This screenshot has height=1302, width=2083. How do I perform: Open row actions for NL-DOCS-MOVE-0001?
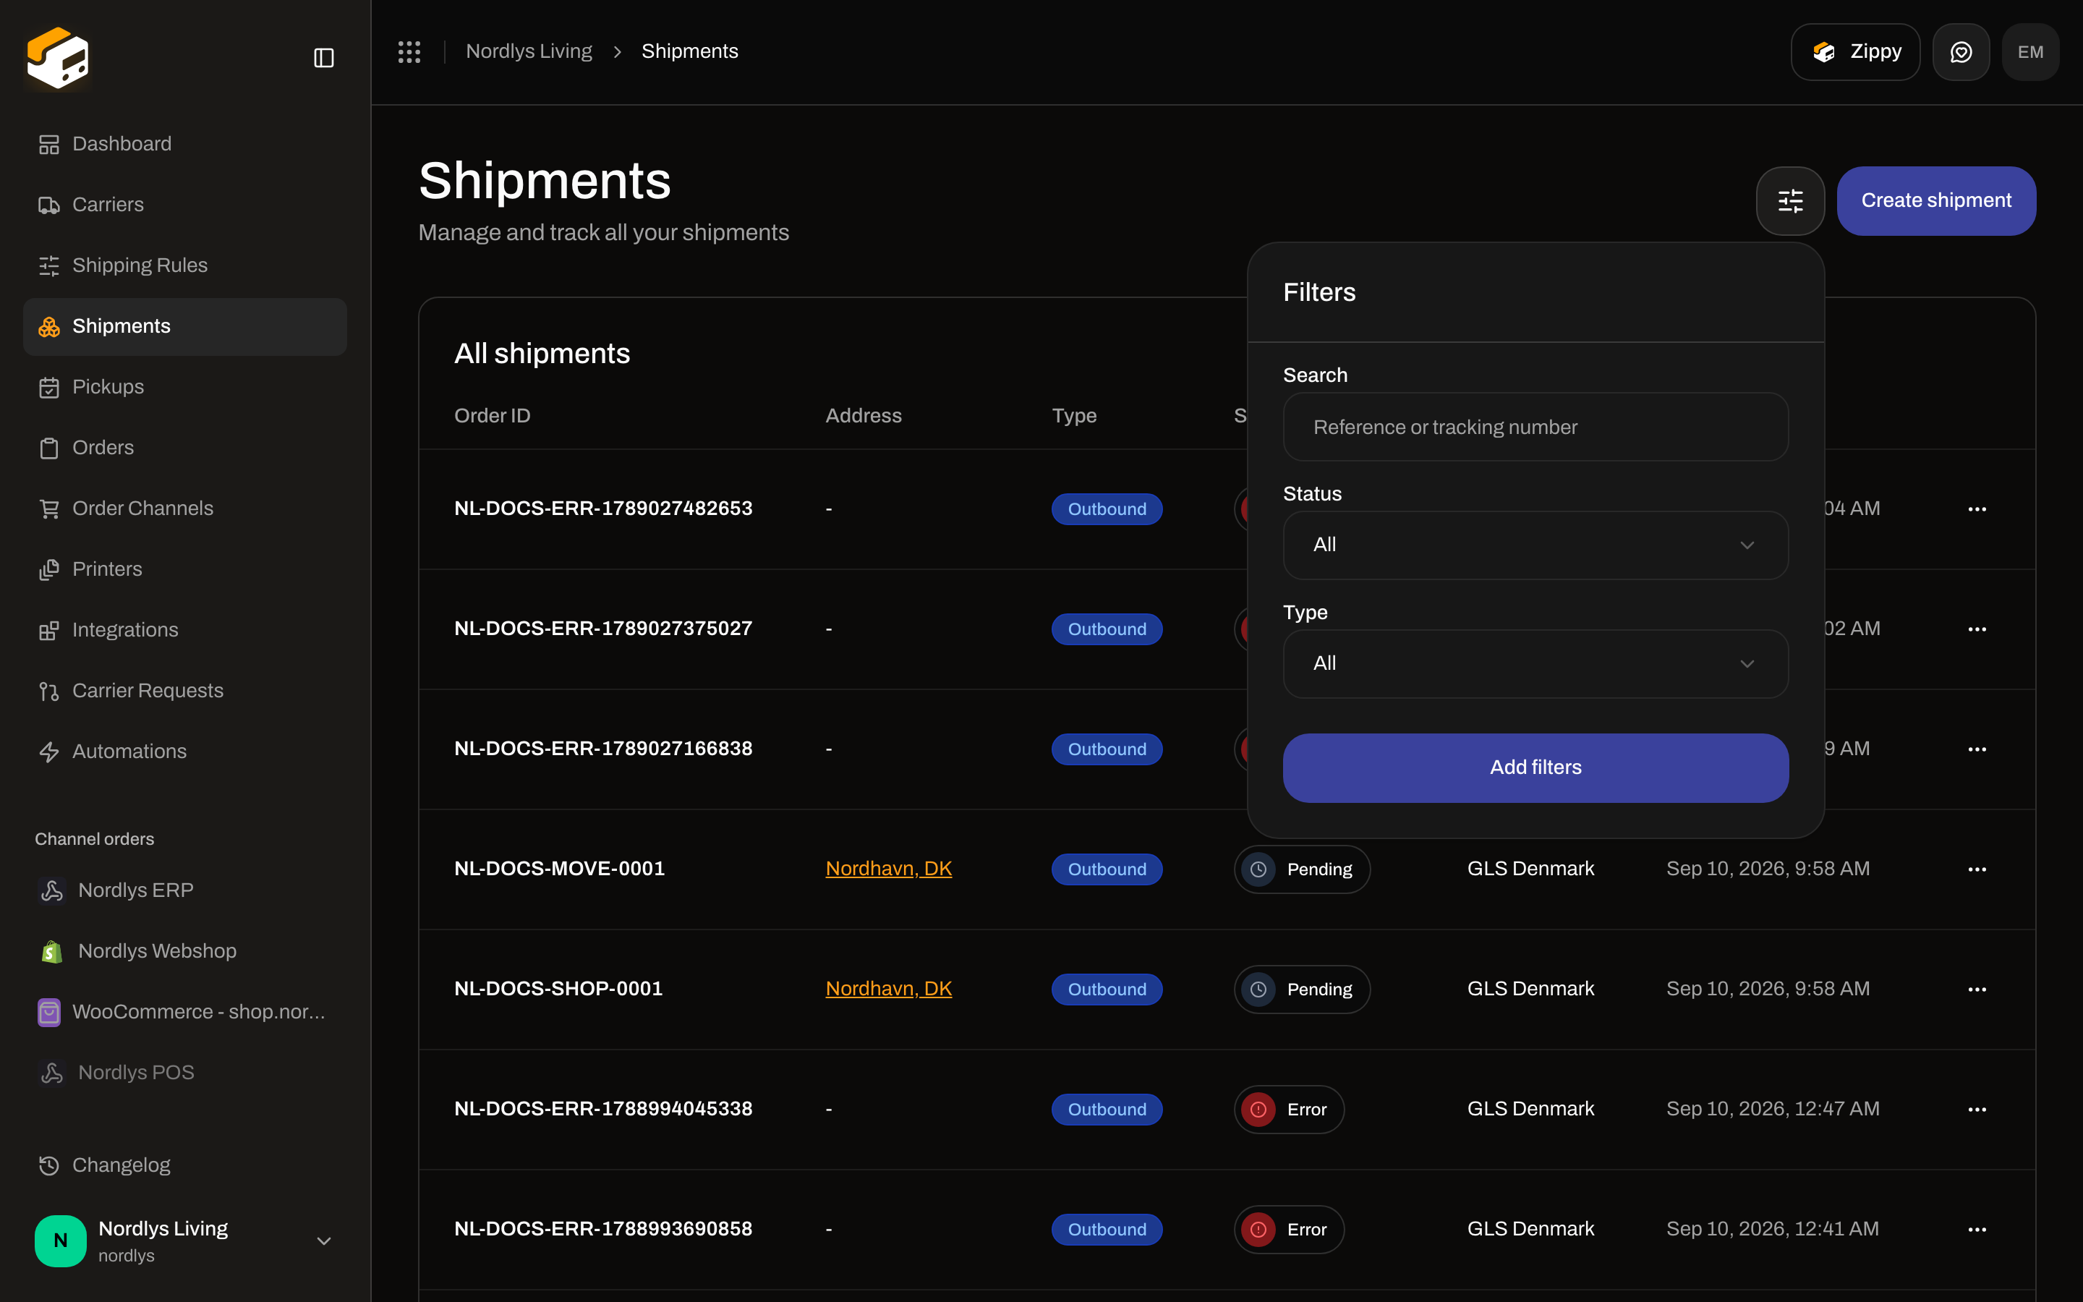(1977, 869)
